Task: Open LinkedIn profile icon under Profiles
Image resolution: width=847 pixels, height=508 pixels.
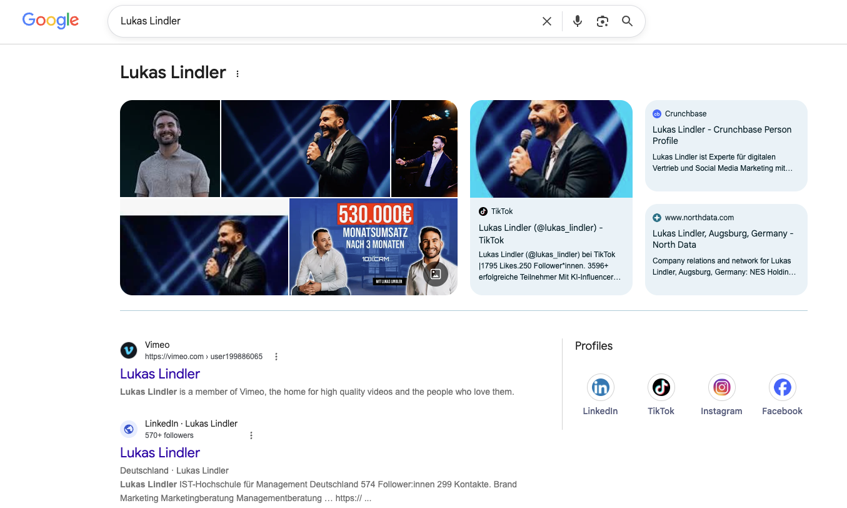Action: tap(600, 388)
